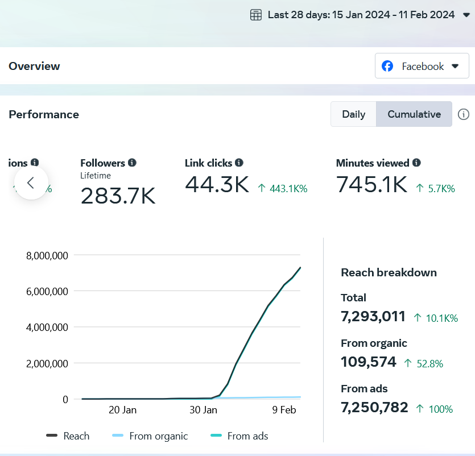Select Cumulative performance view
This screenshot has height=456, width=475.
pyautogui.click(x=414, y=114)
